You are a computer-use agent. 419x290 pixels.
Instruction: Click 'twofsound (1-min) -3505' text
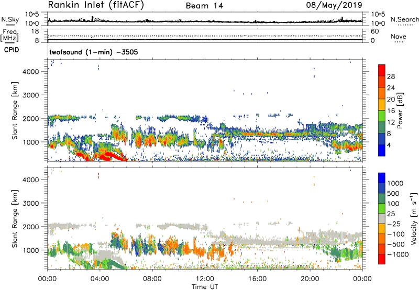point(94,52)
